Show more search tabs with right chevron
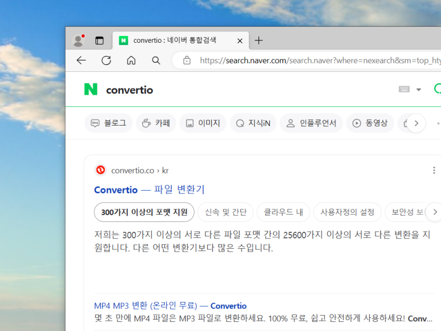The image size is (441, 331). coord(416,123)
